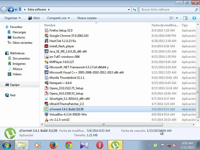Open the help button in toolbar
200x150 pixels.
point(194,18)
